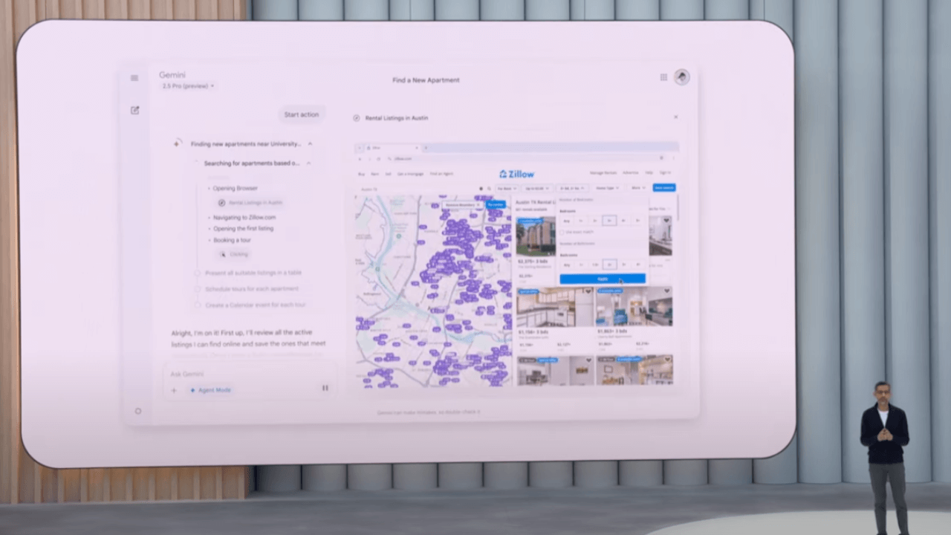951x535 pixels.
Task: Save the bottom-left listing with its heart
Action: [x=588, y=361]
